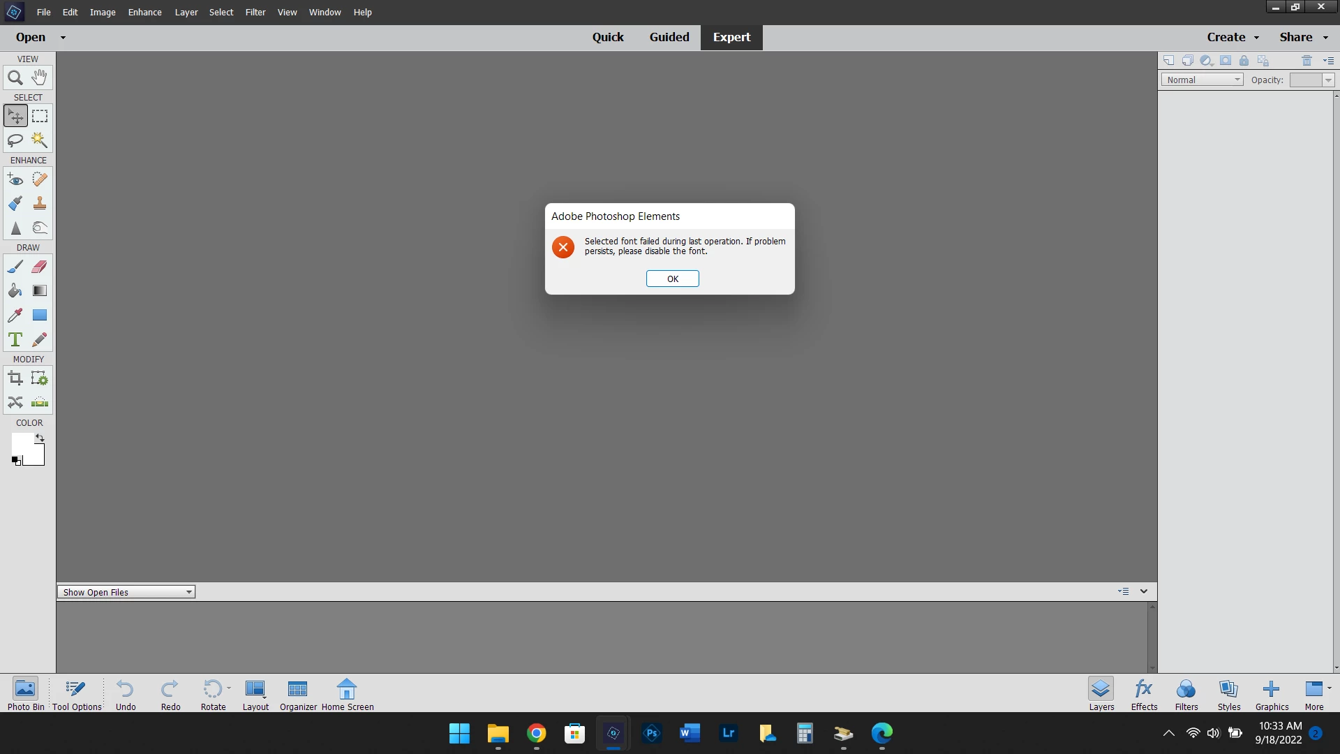
Task: Toggle the Tool Options panel
Action: (x=77, y=694)
